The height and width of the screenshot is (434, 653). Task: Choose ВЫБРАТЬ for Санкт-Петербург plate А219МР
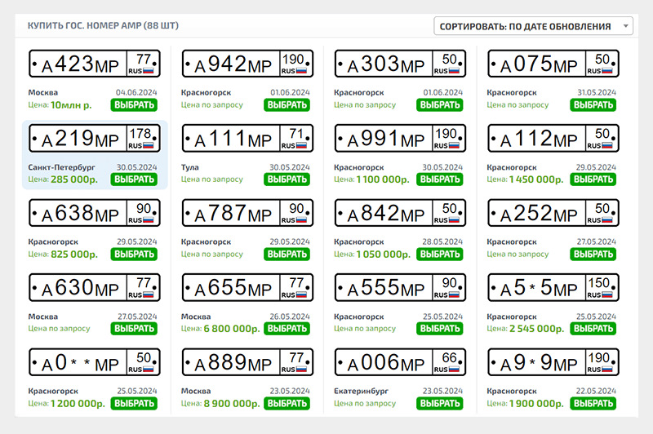134,179
